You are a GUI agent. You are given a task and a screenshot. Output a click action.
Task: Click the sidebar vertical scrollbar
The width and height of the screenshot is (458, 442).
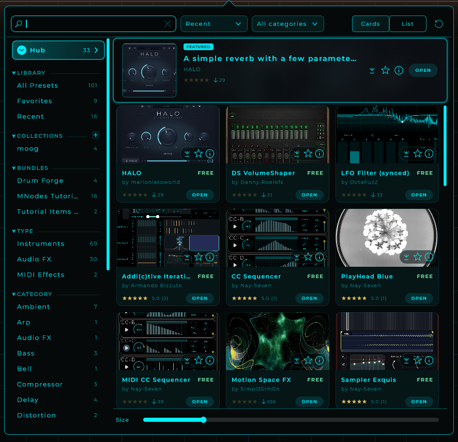tap(108, 154)
